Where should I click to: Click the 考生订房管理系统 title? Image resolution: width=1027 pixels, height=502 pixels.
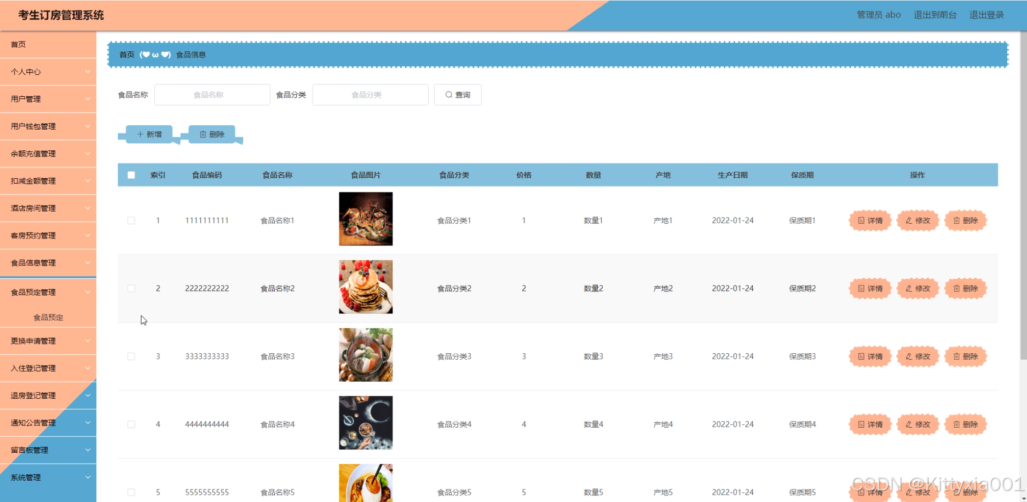(61, 15)
